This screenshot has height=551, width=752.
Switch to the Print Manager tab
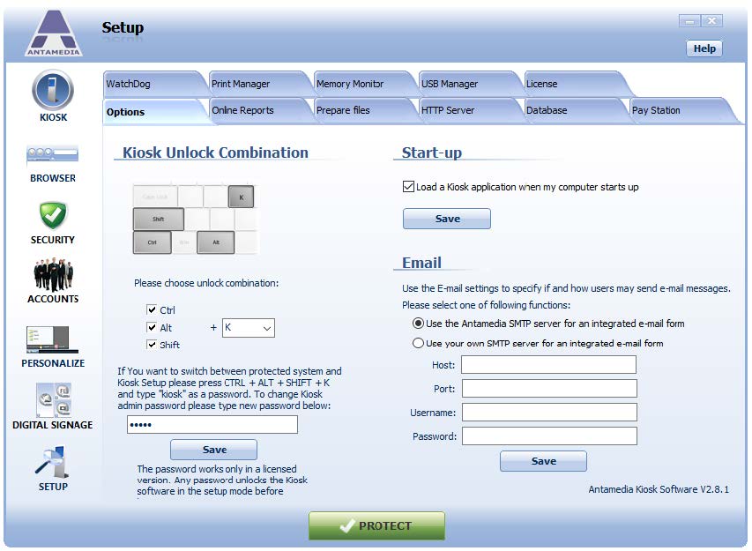(258, 84)
